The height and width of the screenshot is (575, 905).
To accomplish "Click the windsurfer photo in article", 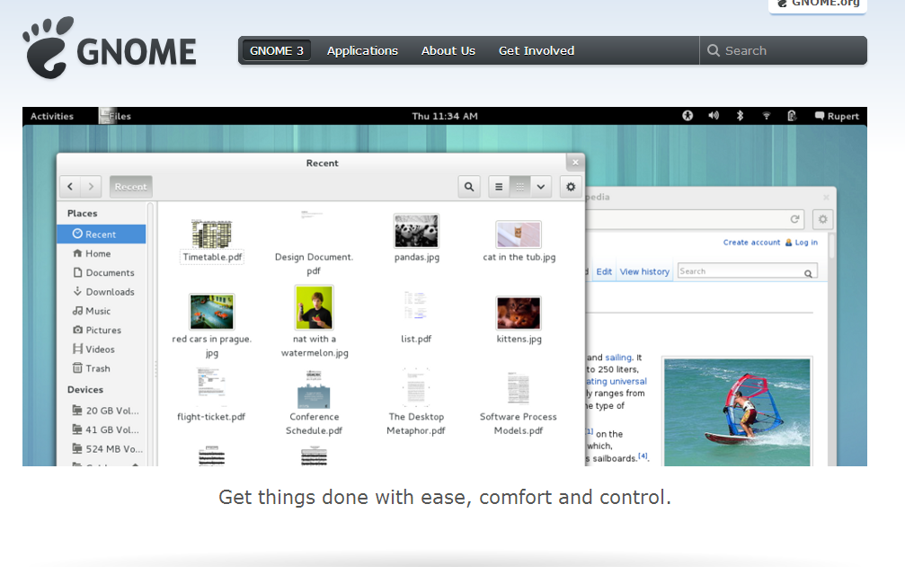I will point(736,411).
